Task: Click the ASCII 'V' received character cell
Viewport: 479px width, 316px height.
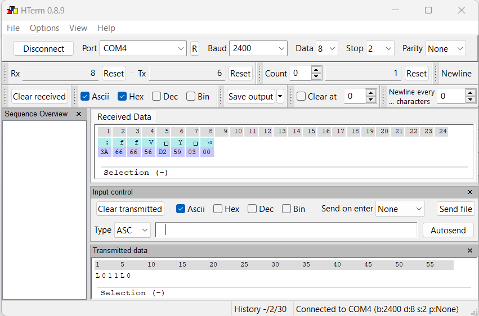Action: [149, 143]
